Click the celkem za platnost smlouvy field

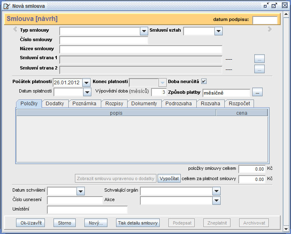252,179
